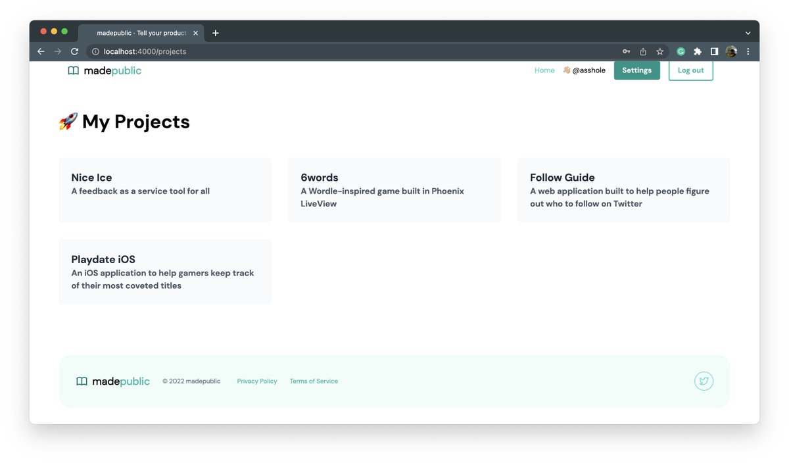This screenshot has width=789, height=463.
Task: Click the My Projects heading
Action: (124, 122)
